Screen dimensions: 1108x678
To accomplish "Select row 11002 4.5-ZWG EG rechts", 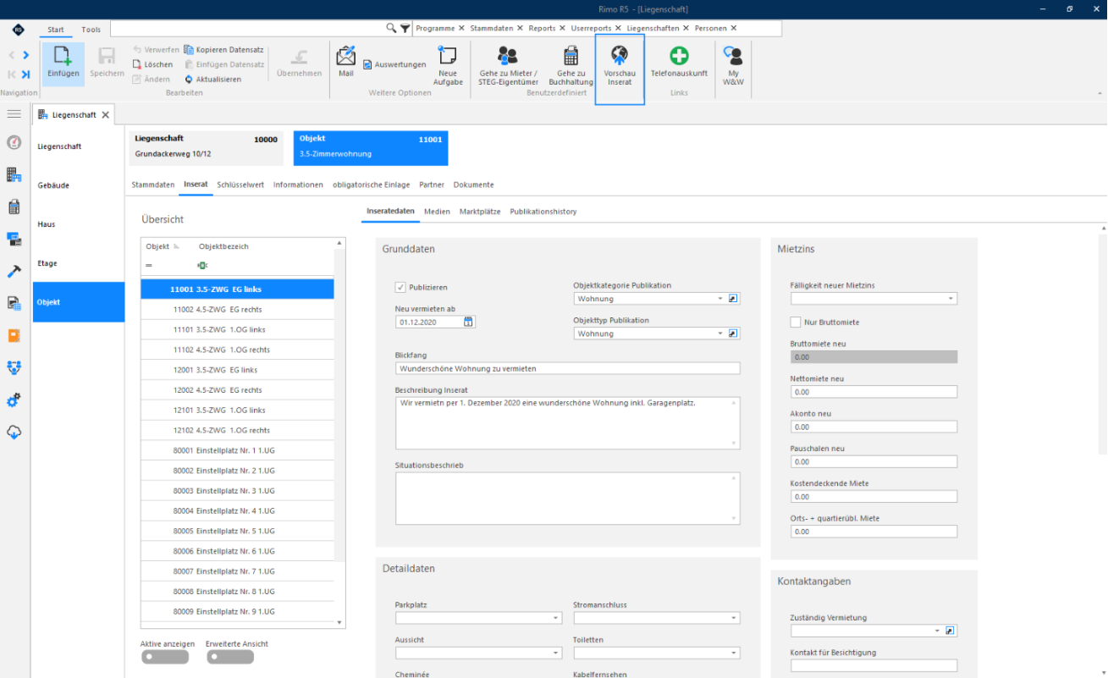I will 238,310.
